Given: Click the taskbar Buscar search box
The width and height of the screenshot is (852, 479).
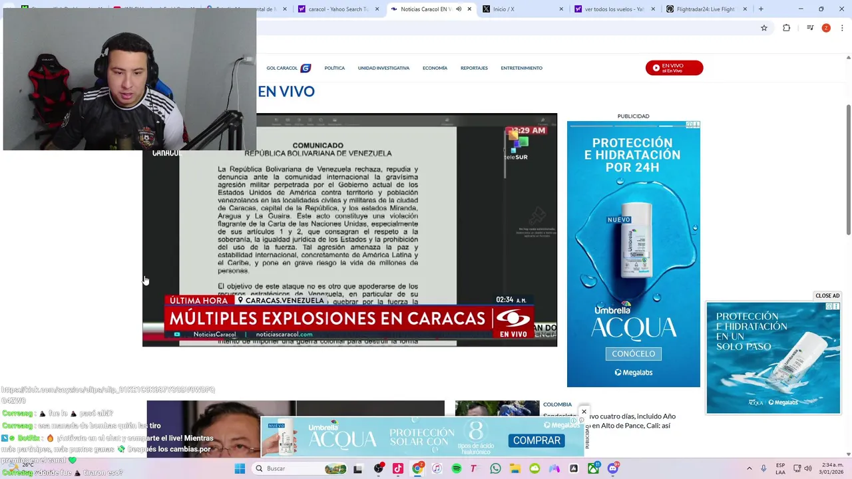Looking at the screenshot, I should 301,468.
